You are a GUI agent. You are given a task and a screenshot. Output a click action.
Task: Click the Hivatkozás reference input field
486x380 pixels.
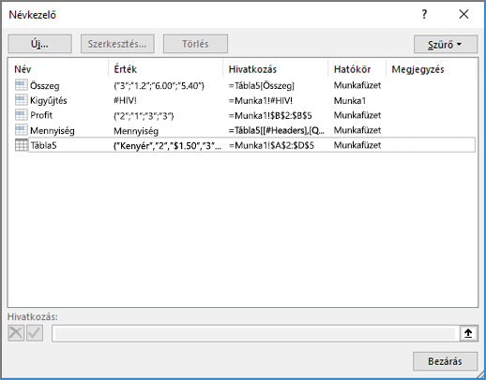pyautogui.click(x=255, y=333)
